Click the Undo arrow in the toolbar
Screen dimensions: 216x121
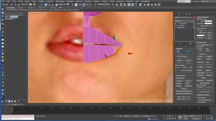(4, 5)
